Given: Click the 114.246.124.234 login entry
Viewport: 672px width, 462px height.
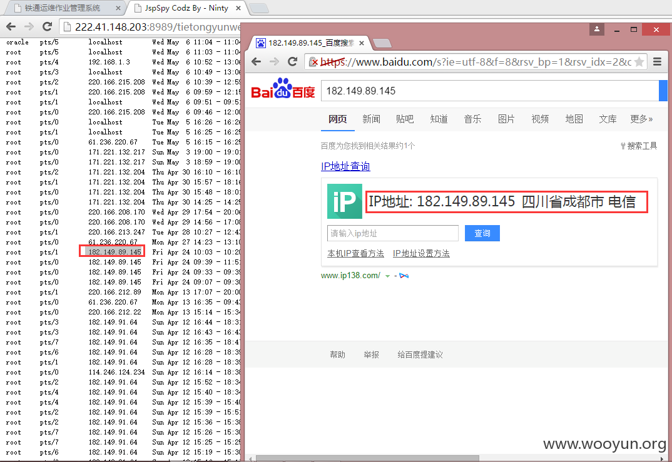Looking at the screenshot, I should (116, 372).
